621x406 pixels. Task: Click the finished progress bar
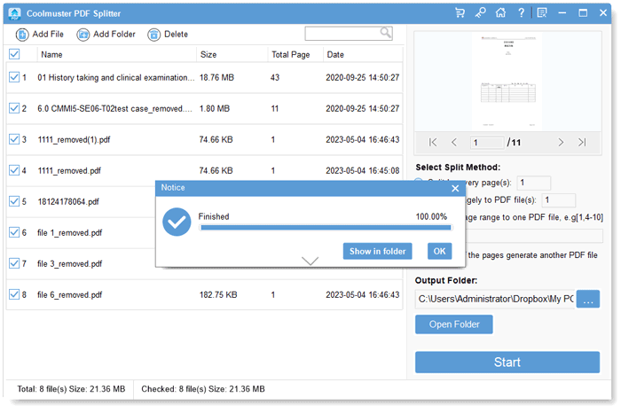(x=326, y=228)
